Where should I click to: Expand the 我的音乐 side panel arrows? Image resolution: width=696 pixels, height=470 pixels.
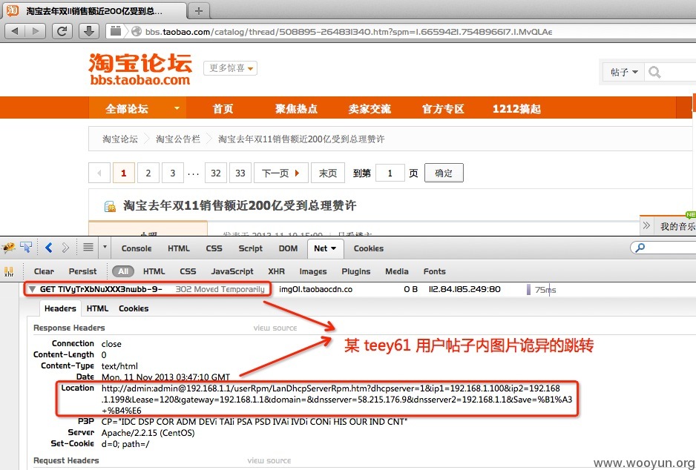click(647, 225)
